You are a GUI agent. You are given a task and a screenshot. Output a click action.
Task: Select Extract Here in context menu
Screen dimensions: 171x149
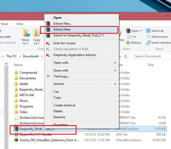point(81,29)
